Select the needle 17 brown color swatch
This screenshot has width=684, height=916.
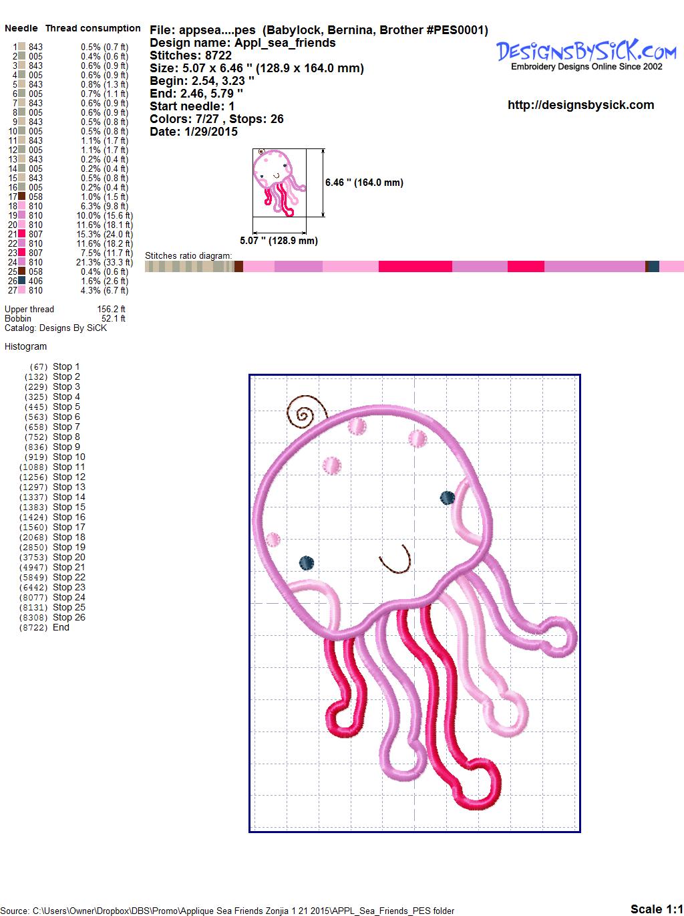tap(22, 197)
